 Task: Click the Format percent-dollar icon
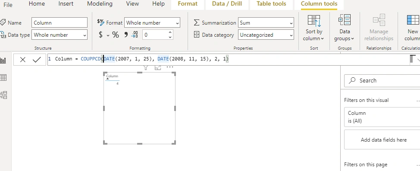[101, 22]
